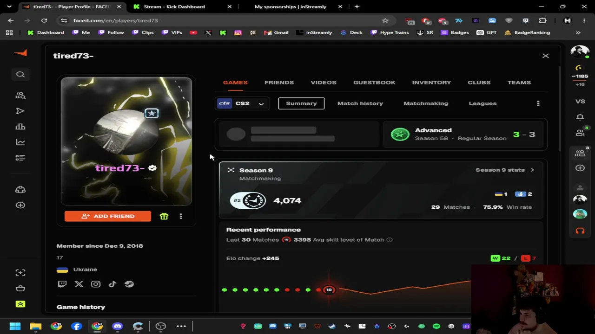This screenshot has height=334, width=595.
Task: Open the GPT bookmark
Action: pyautogui.click(x=487, y=32)
